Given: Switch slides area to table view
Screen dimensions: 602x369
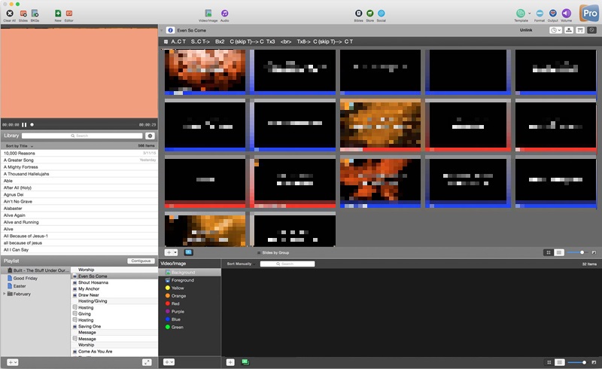Looking at the screenshot, I should pos(559,252).
